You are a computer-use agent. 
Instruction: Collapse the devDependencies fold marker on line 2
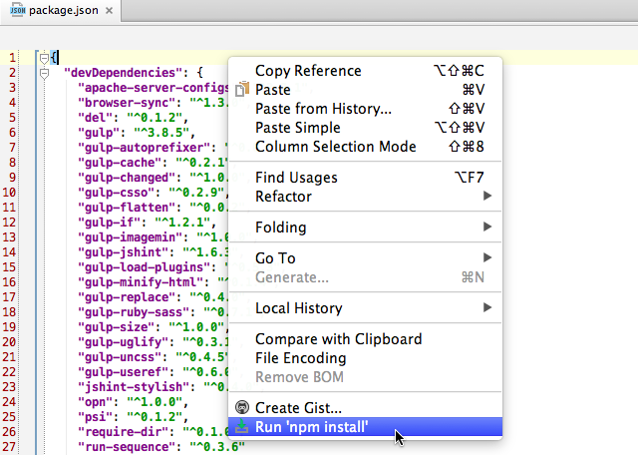click(44, 73)
